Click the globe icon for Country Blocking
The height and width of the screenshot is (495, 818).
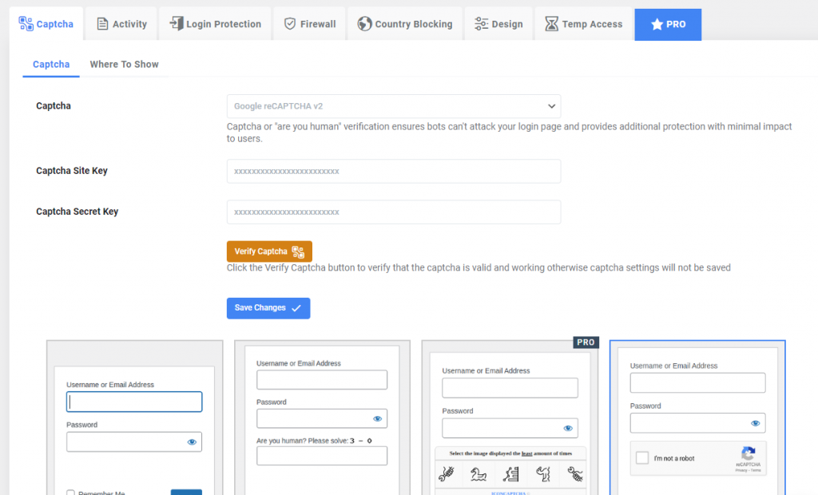coord(365,23)
